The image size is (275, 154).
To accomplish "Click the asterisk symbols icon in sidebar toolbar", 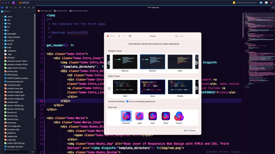I will (24, 7).
